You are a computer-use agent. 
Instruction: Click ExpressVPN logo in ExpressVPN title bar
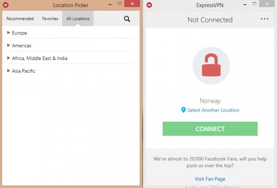point(149,5)
